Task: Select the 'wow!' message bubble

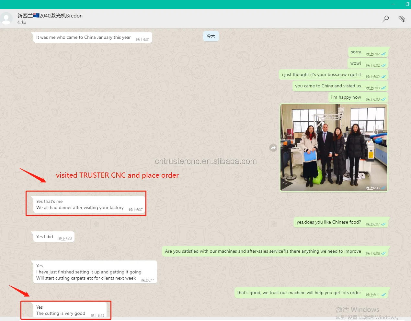Action: pos(368,63)
